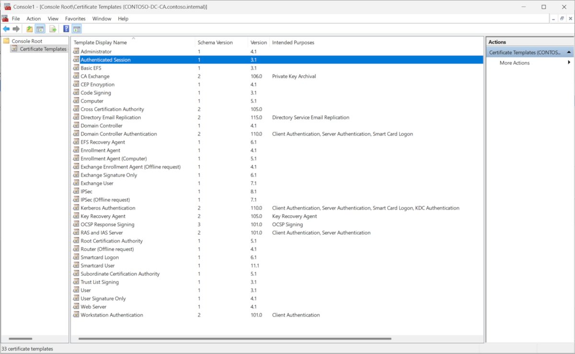Open Help via blue question-mark icon

pos(67,29)
